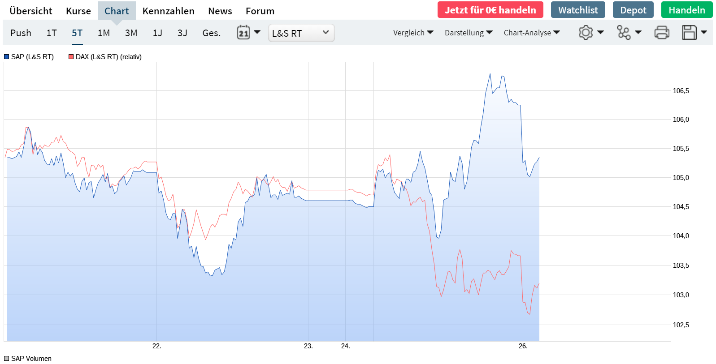Select the Push realtime range
716x364 pixels.
click(x=21, y=33)
